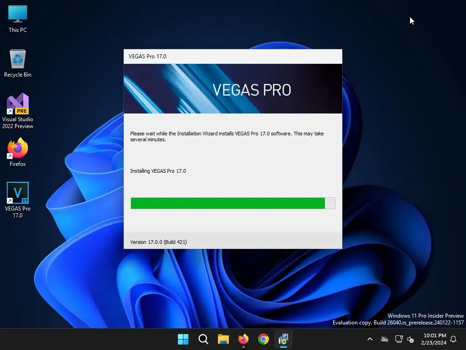Viewport: 466px width, 350px height.
Task: Open the clock and date flyout
Action: 434,339
